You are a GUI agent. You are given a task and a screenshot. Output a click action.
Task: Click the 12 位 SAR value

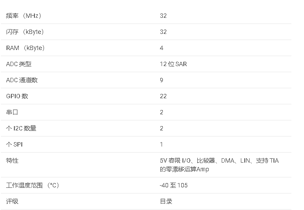(173, 64)
